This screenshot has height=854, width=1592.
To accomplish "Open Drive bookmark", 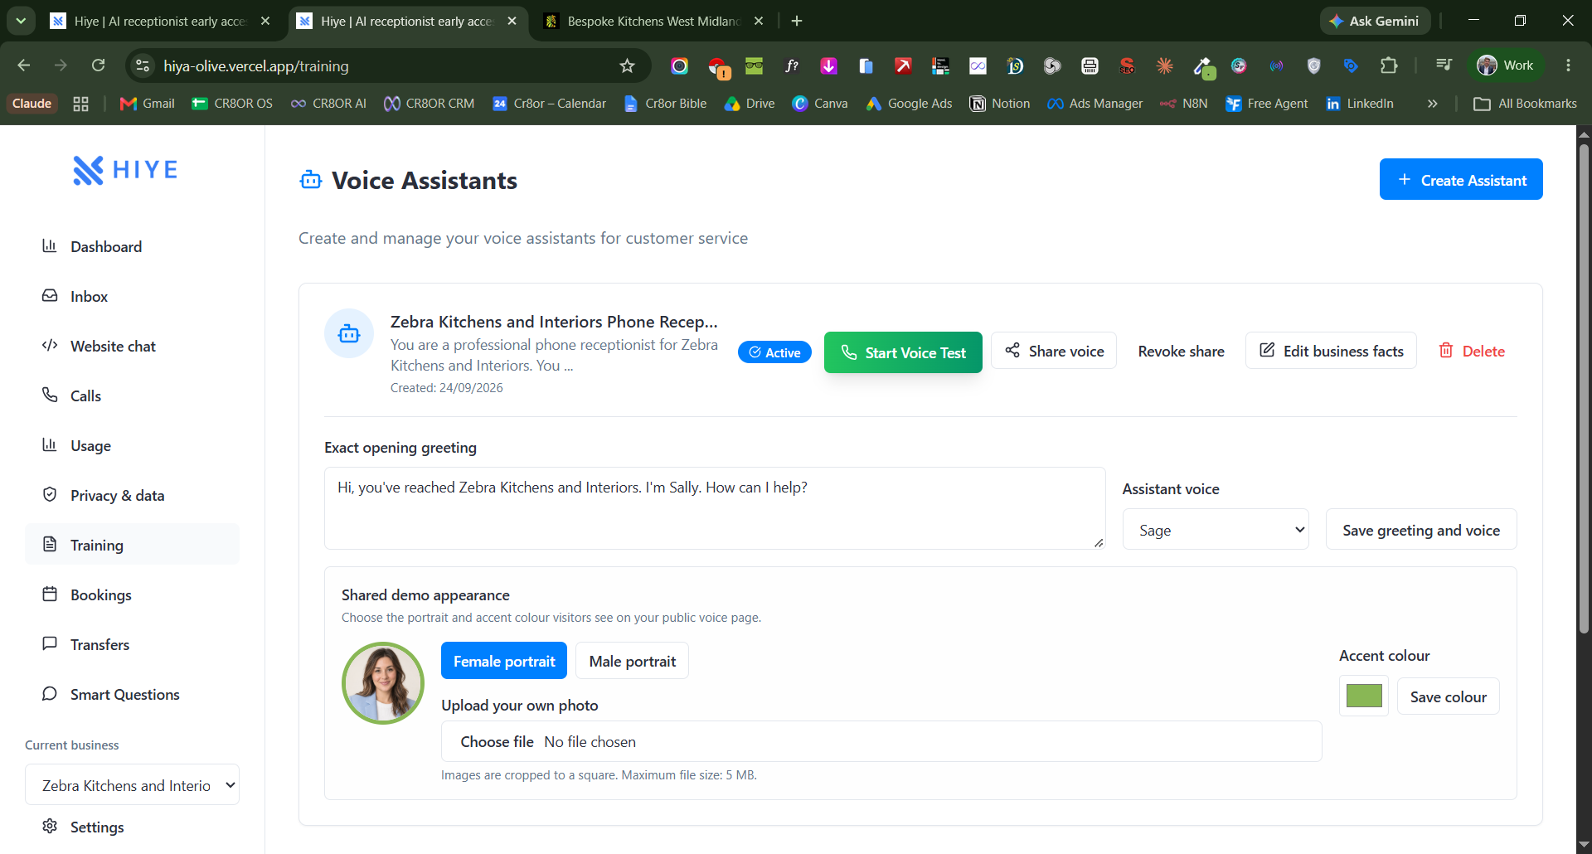I will point(750,104).
